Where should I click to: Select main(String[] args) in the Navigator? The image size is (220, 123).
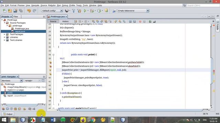pyautogui.click(x=15, y=90)
